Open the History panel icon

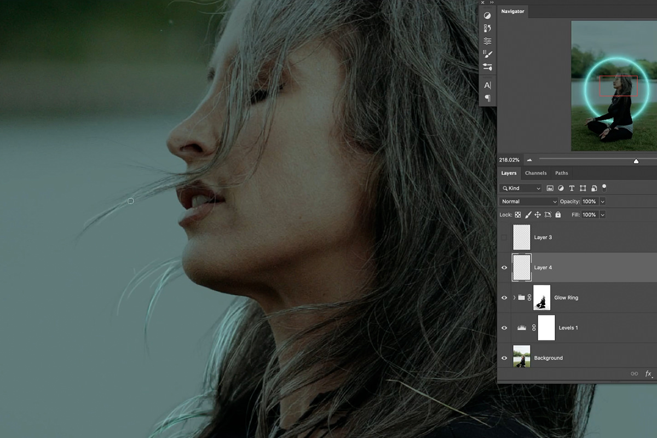point(487,28)
